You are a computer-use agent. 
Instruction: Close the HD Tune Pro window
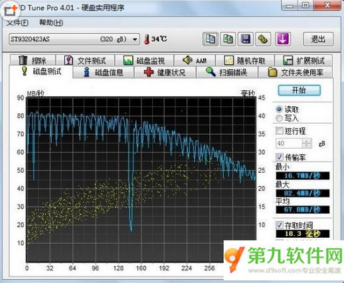click(327, 5)
